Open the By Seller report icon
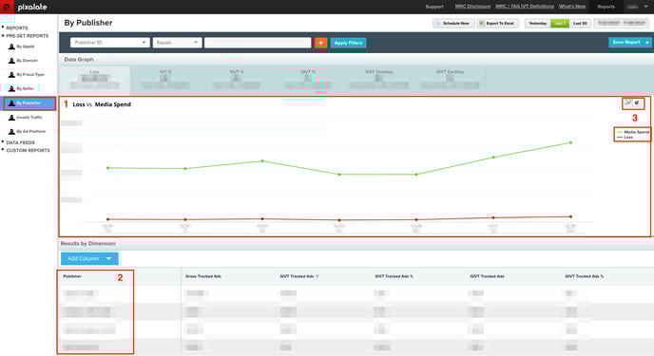The image size is (654, 356). point(11,88)
